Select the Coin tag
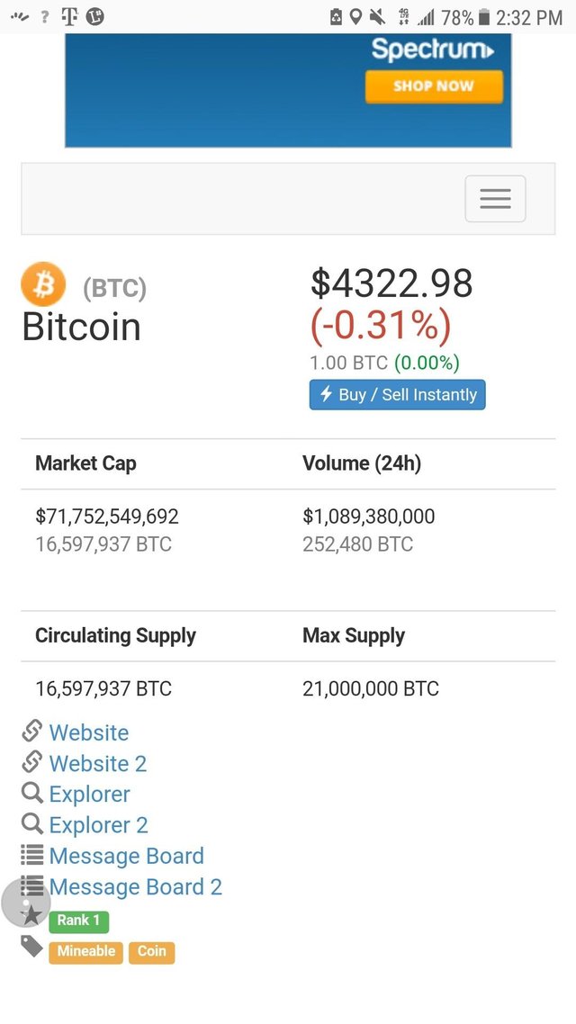Screen dimensions: 576x1024 pos(151,952)
